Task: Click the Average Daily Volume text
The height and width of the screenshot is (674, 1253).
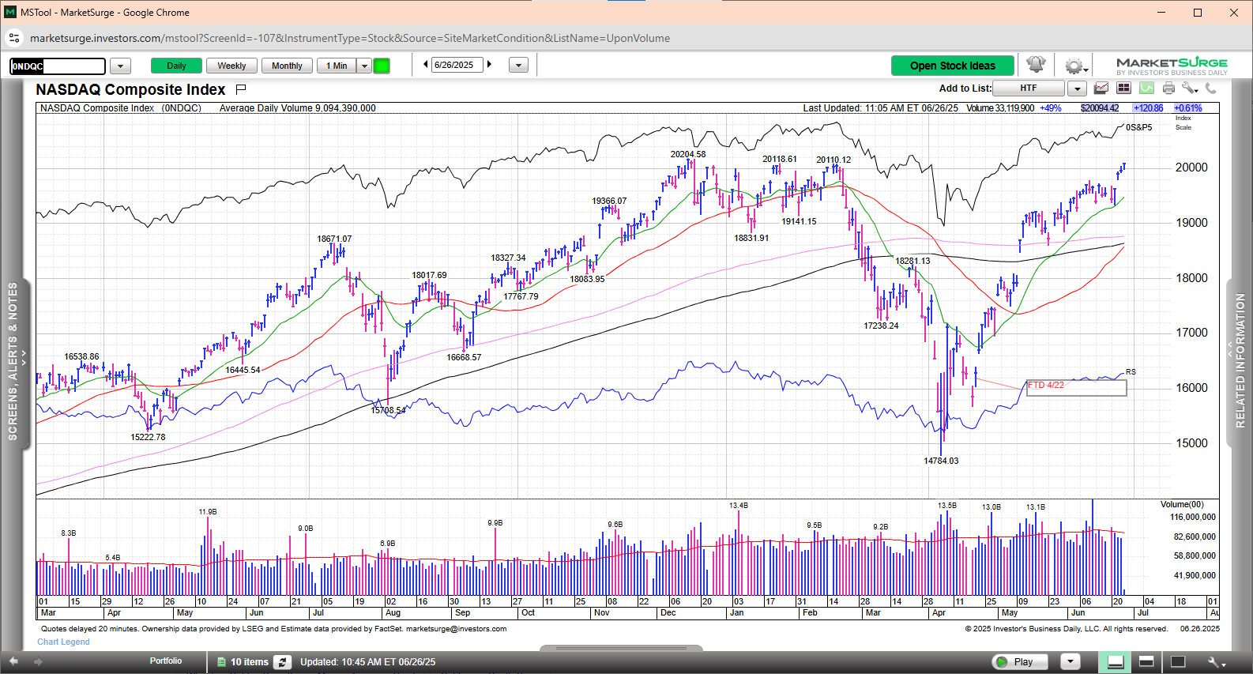Action: click(298, 108)
